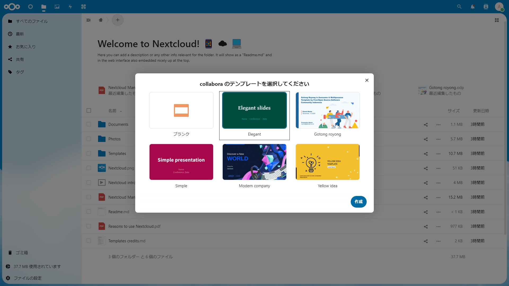Open the user avatar account menu
This screenshot has height=286, width=509.
click(499, 7)
